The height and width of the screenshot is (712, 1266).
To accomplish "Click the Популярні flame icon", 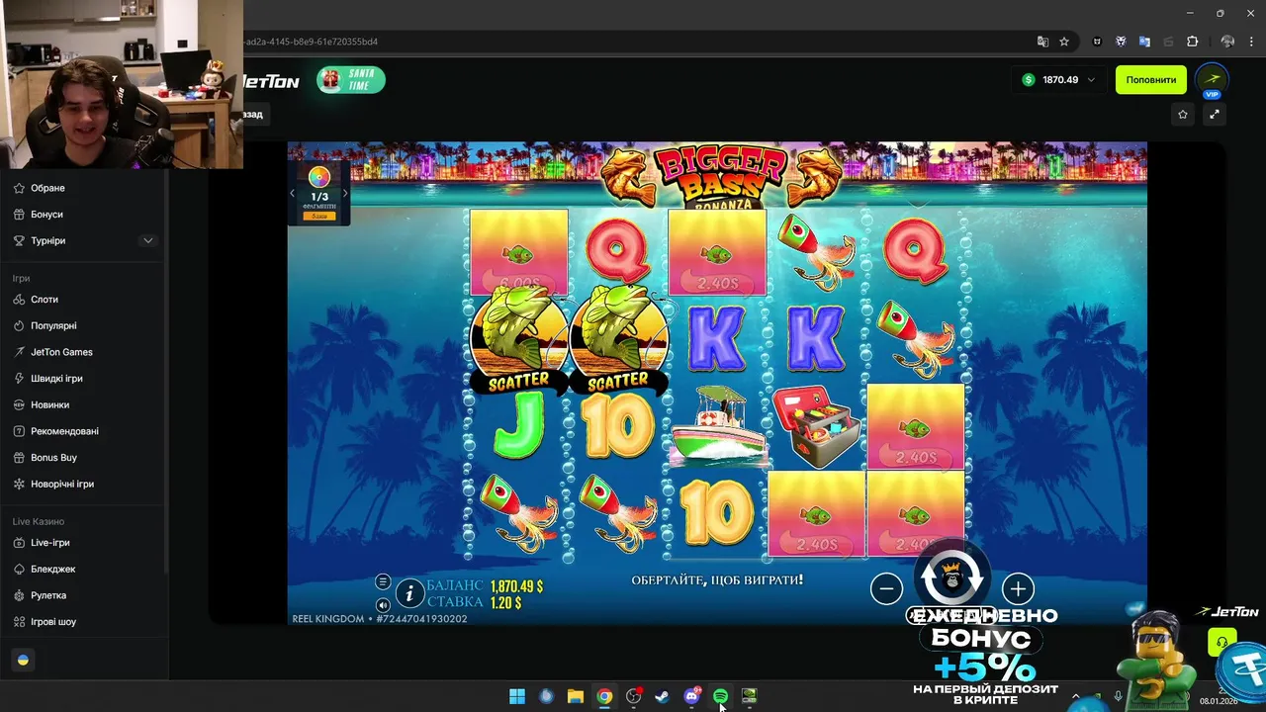I will (20, 325).
